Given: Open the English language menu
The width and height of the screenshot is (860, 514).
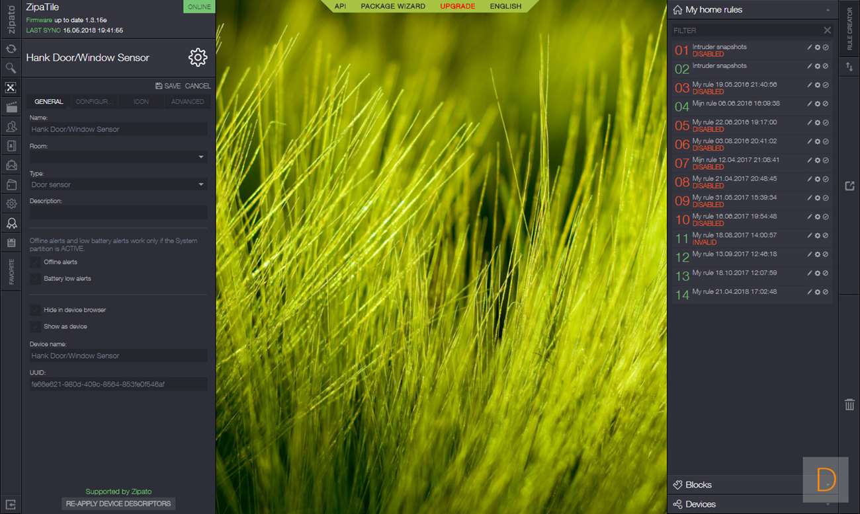Looking at the screenshot, I should pos(505,7).
